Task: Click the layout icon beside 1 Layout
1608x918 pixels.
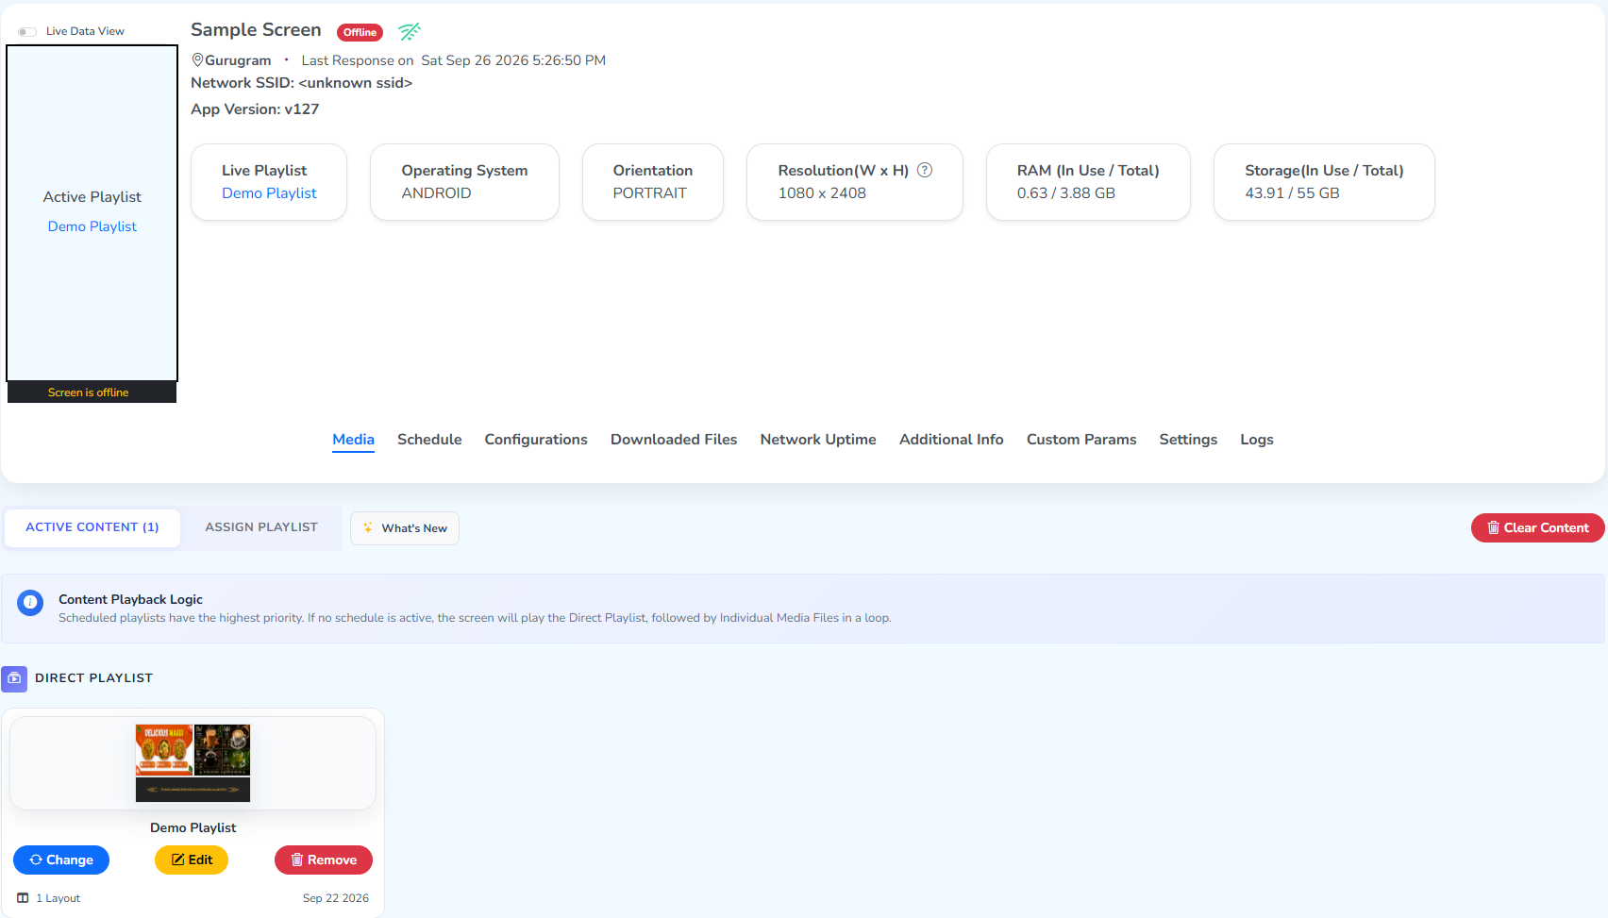Action: 23,898
